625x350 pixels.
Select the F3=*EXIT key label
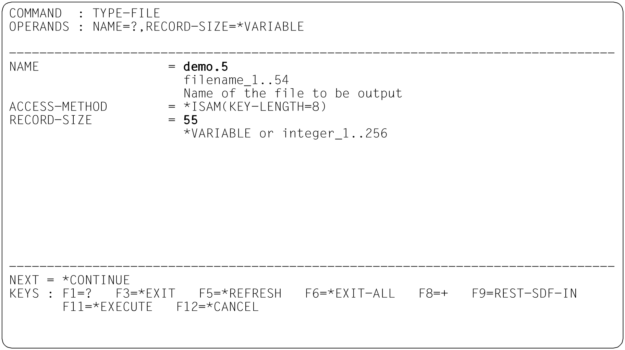click(146, 294)
